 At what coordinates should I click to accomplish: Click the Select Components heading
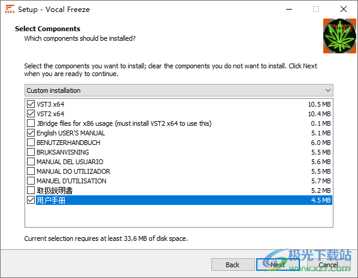(x=47, y=29)
